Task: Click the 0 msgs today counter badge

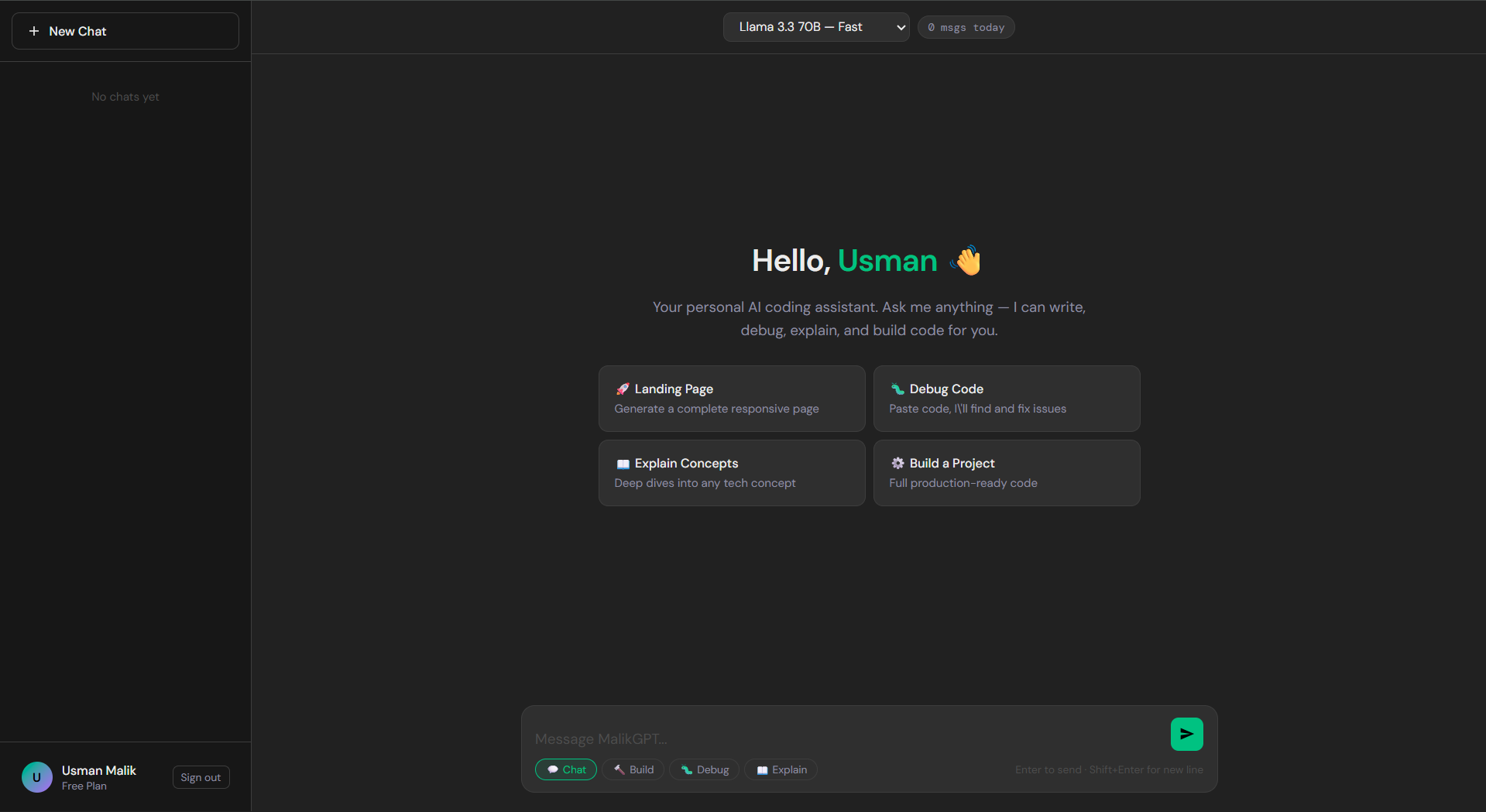Action: (x=966, y=26)
